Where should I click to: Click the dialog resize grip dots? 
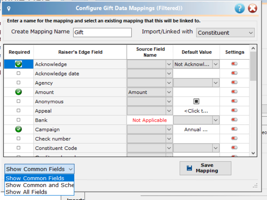point(255,185)
